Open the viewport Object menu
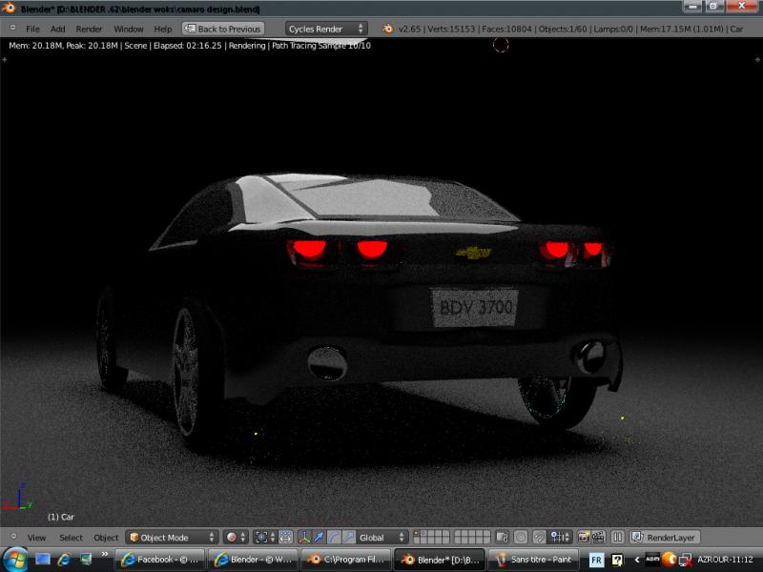Image resolution: width=763 pixels, height=572 pixels. 106,538
